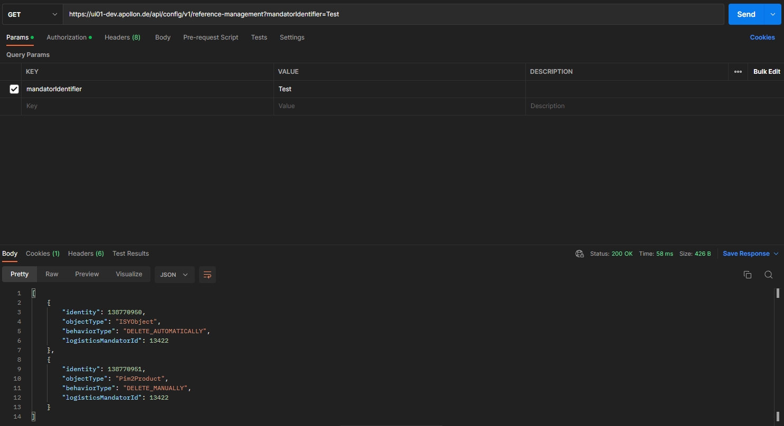Open the three-dots column options menu
The height and width of the screenshot is (426, 784).
tap(738, 72)
